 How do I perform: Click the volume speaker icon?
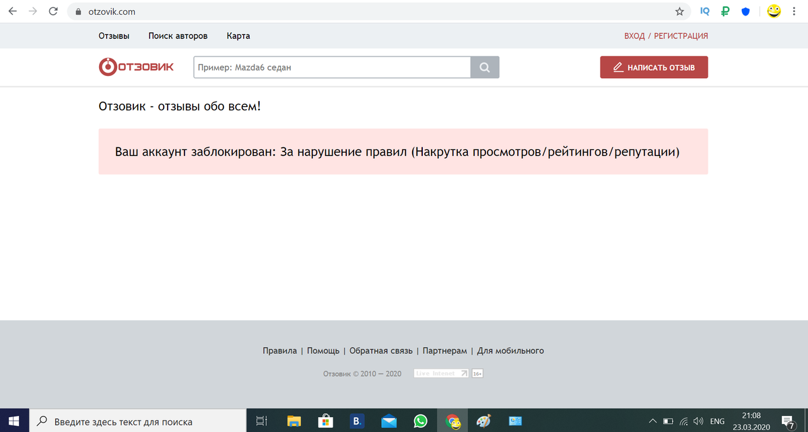(698, 421)
